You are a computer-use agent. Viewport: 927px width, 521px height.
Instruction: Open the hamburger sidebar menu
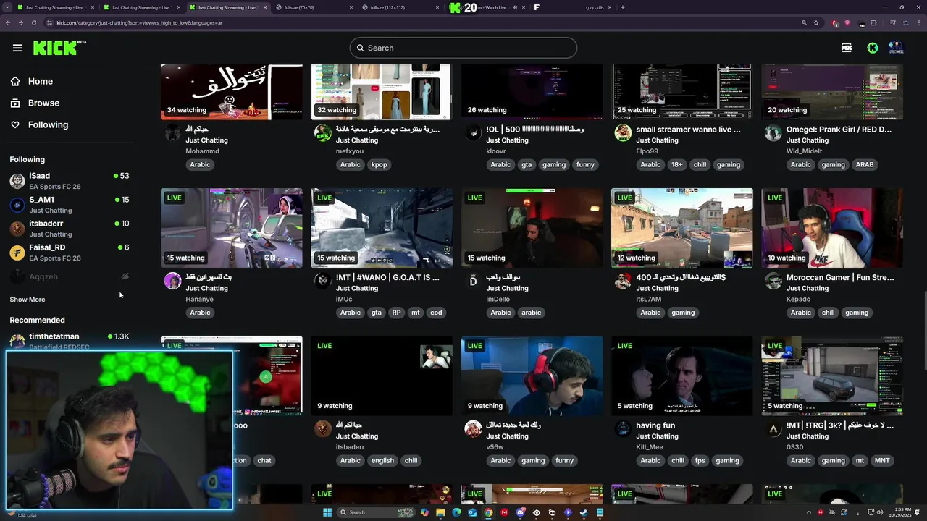click(17, 48)
